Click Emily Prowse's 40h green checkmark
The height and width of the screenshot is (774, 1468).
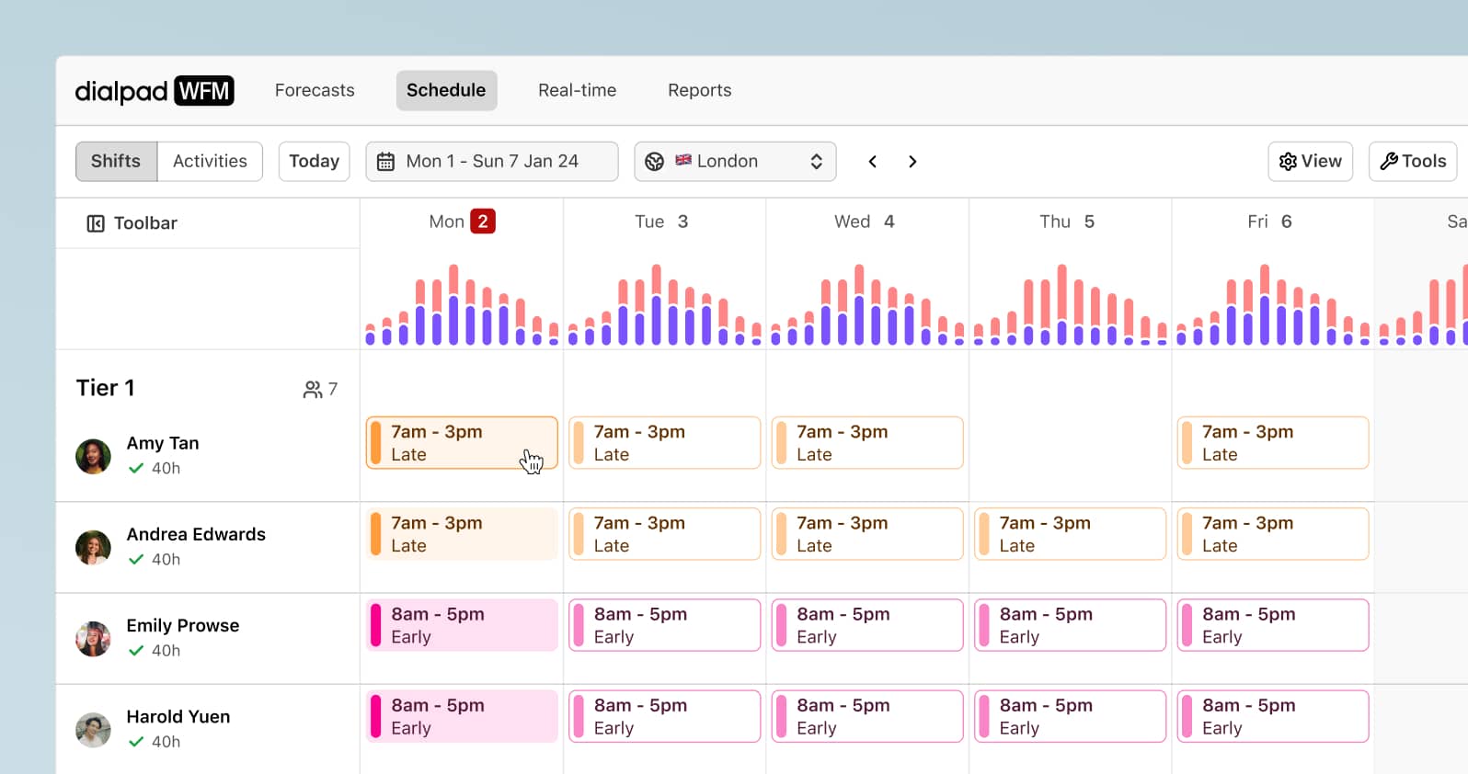[x=136, y=651]
